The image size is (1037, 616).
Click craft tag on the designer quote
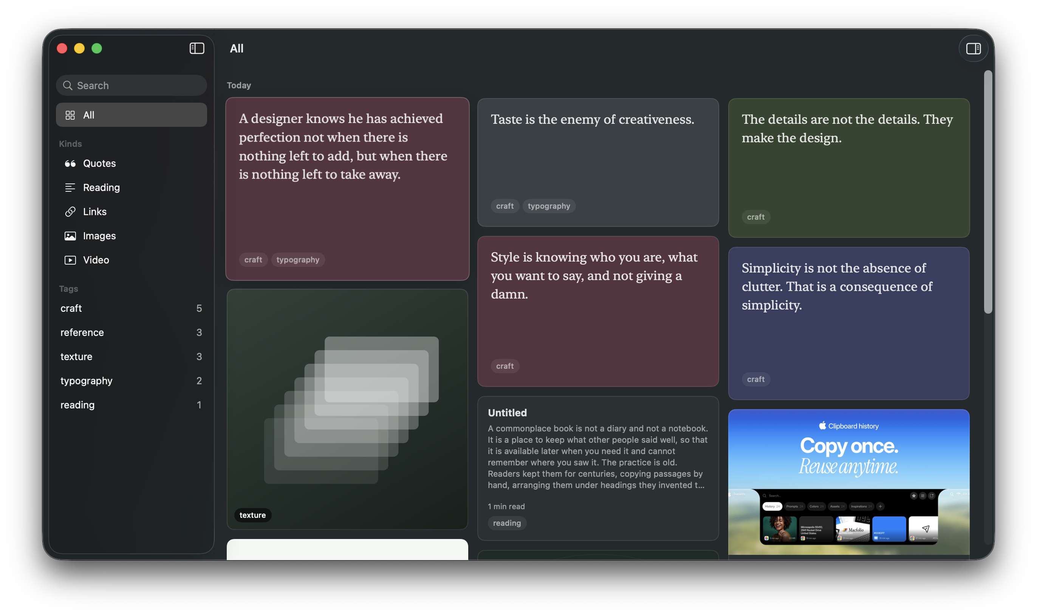[x=253, y=260]
